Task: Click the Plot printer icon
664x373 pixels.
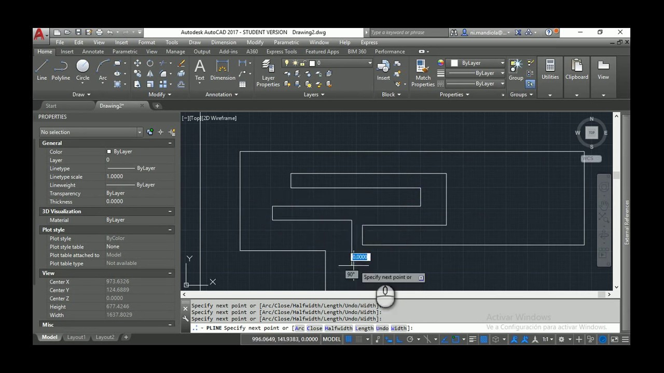Action: (99, 32)
